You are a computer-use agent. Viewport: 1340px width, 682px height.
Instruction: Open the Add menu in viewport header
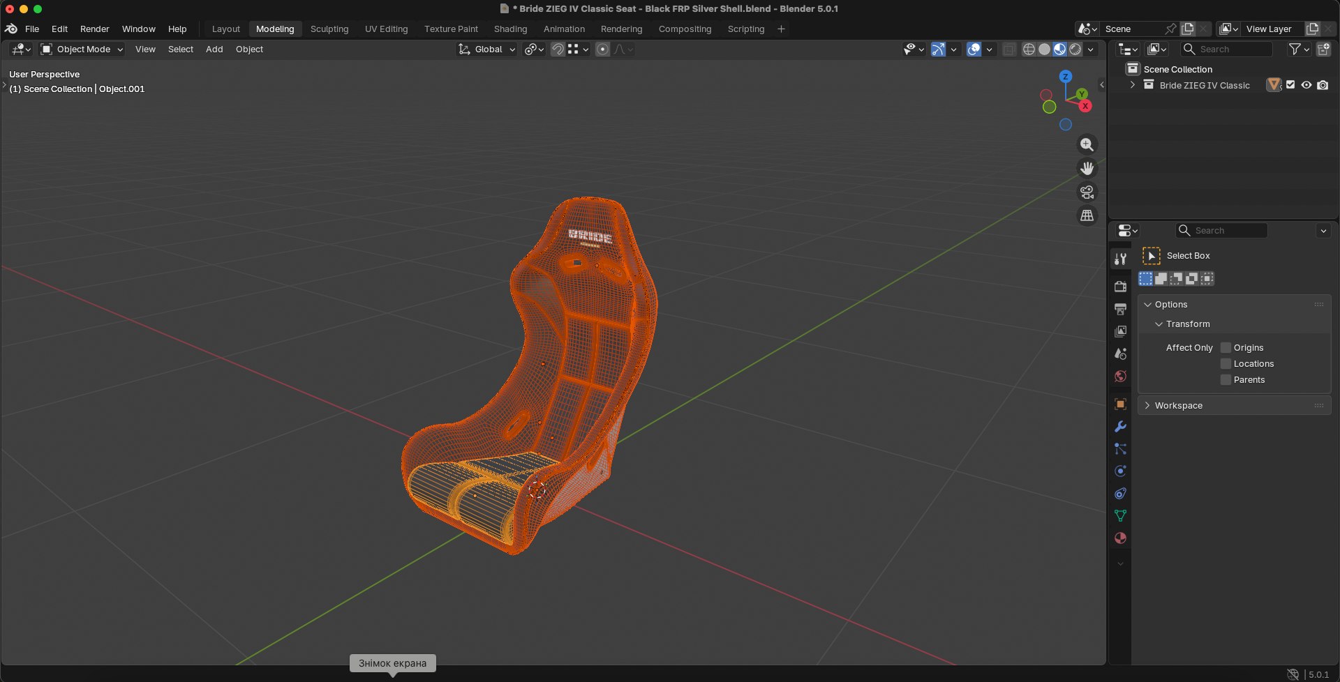coord(214,49)
